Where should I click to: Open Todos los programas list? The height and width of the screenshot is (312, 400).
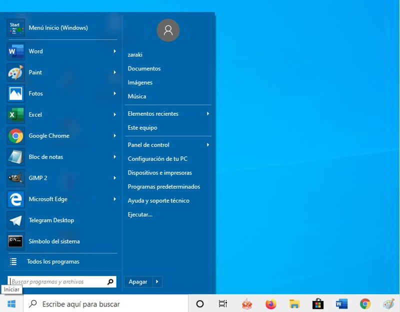click(x=52, y=262)
